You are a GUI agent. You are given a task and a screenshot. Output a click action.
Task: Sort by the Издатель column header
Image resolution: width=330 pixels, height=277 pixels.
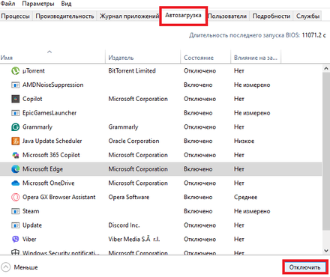click(x=142, y=58)
